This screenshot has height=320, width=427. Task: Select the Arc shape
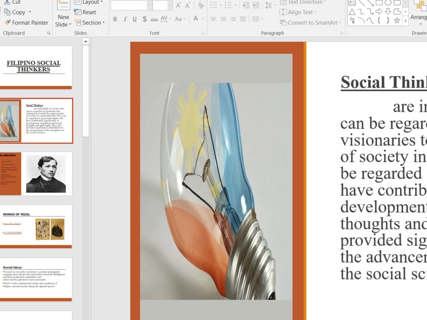click(x=361, y=20)
